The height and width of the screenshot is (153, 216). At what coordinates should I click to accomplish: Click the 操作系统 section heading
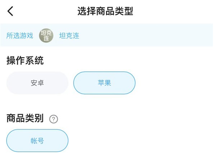(x=25, y=60)
